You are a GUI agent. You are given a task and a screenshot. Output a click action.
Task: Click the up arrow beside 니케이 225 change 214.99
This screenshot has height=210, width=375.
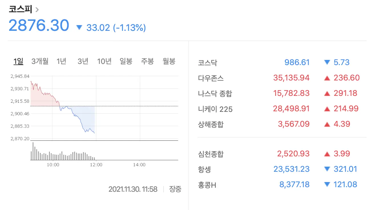coord(327,108)
